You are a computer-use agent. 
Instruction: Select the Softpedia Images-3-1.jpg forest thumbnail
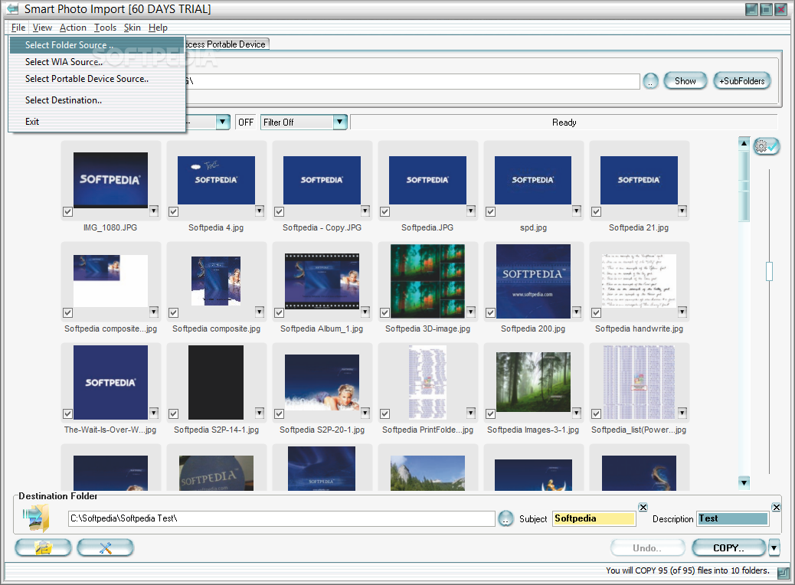[x=533, y=382]
